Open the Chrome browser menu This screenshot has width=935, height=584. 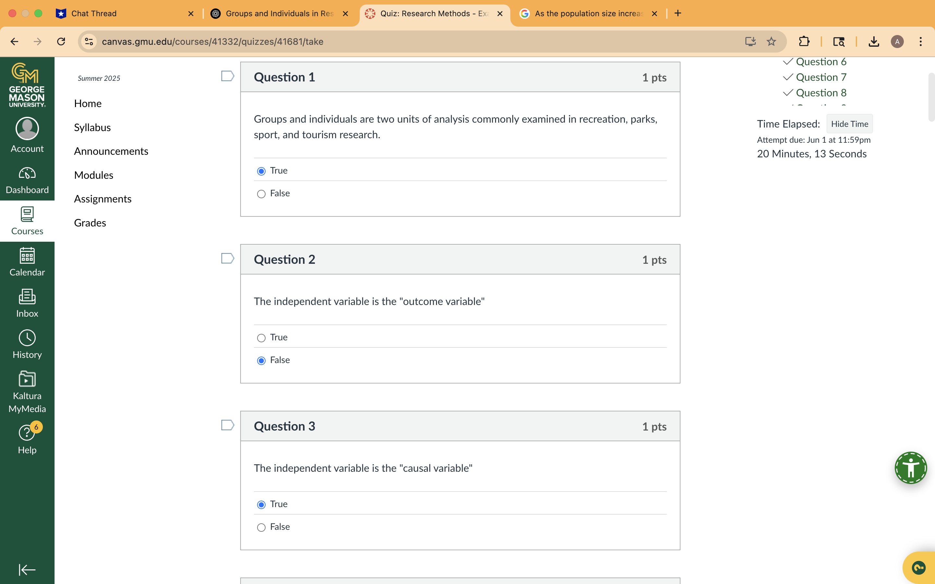(x=921, y=41)
